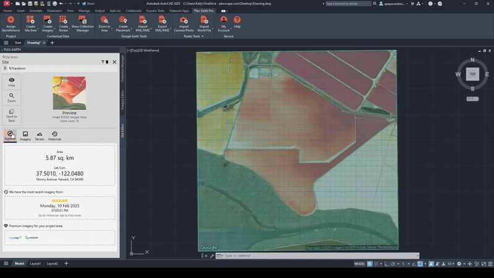
Task: Switch to the Terrain tab in Site Editor
Action: pyautogui.click(x=40, y=136)
